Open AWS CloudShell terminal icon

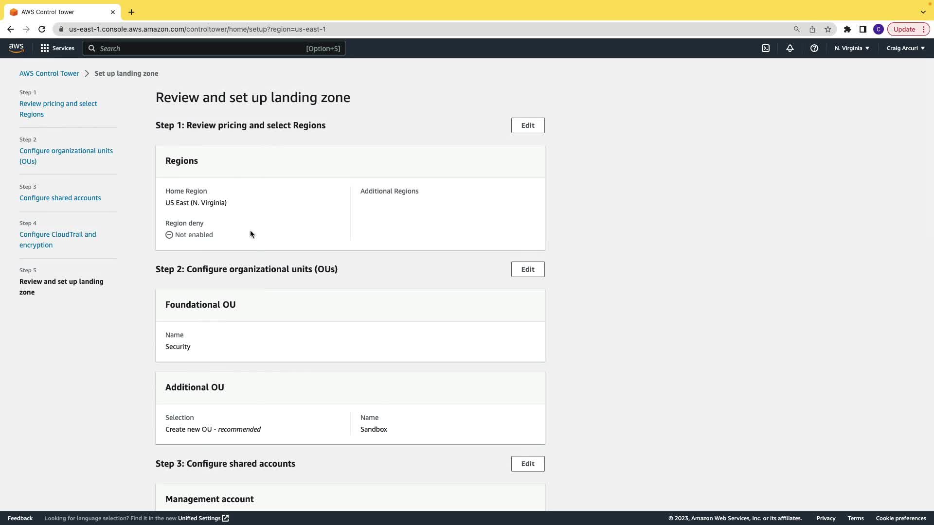tap(766, 48)
